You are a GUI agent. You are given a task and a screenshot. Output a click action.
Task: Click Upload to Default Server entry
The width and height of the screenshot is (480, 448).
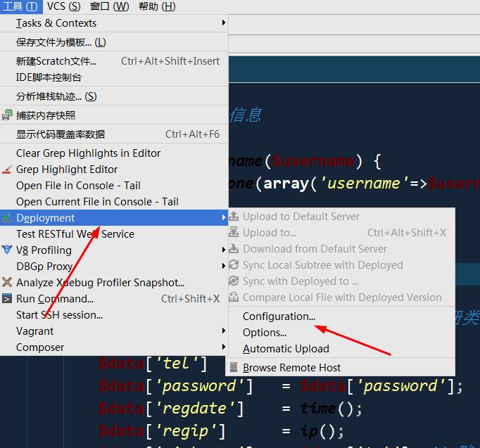[340, 217]
